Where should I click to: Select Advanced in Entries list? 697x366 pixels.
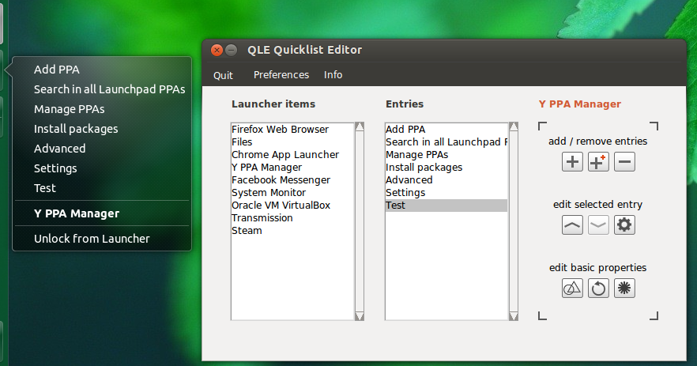point(446,180)
